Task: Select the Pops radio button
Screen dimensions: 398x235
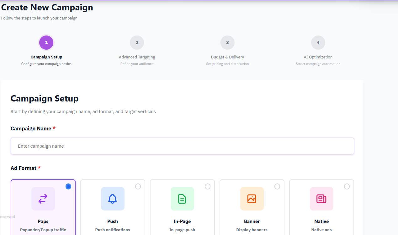Action: [68, 187]
